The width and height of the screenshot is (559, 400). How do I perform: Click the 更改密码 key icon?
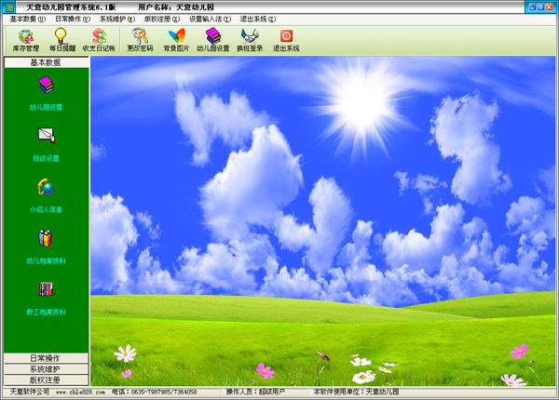click(x=142, y=39)
